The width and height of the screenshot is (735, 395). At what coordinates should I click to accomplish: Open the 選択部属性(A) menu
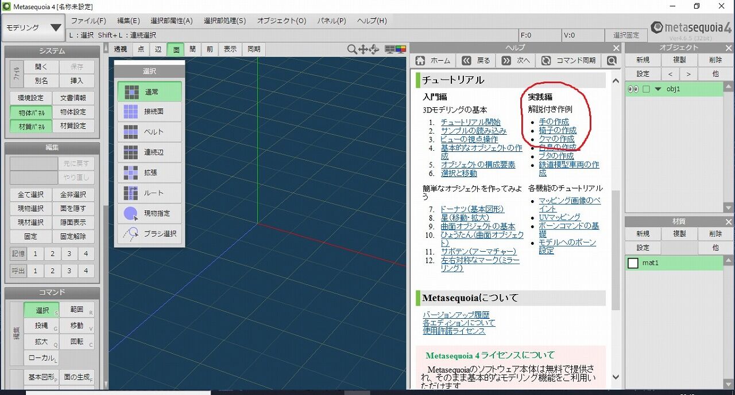click(171, 21)
